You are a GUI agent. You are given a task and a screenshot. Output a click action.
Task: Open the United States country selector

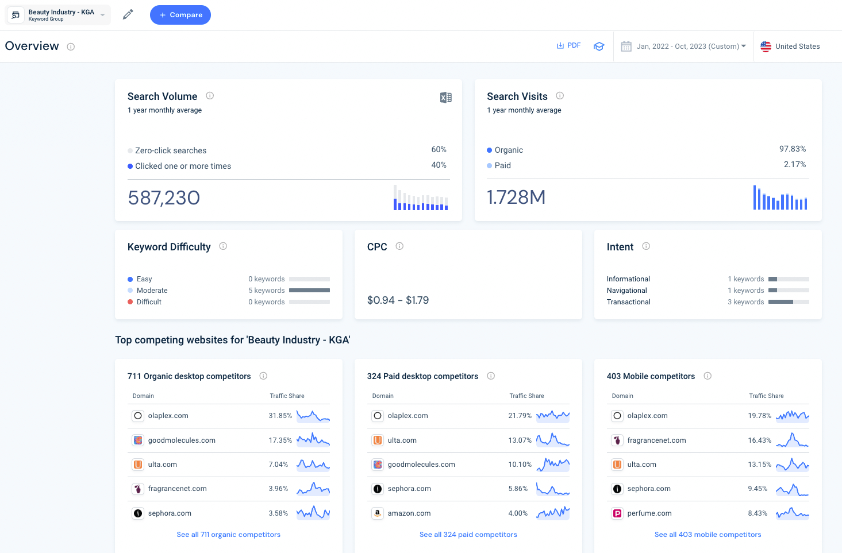click(x=790, y=47)
